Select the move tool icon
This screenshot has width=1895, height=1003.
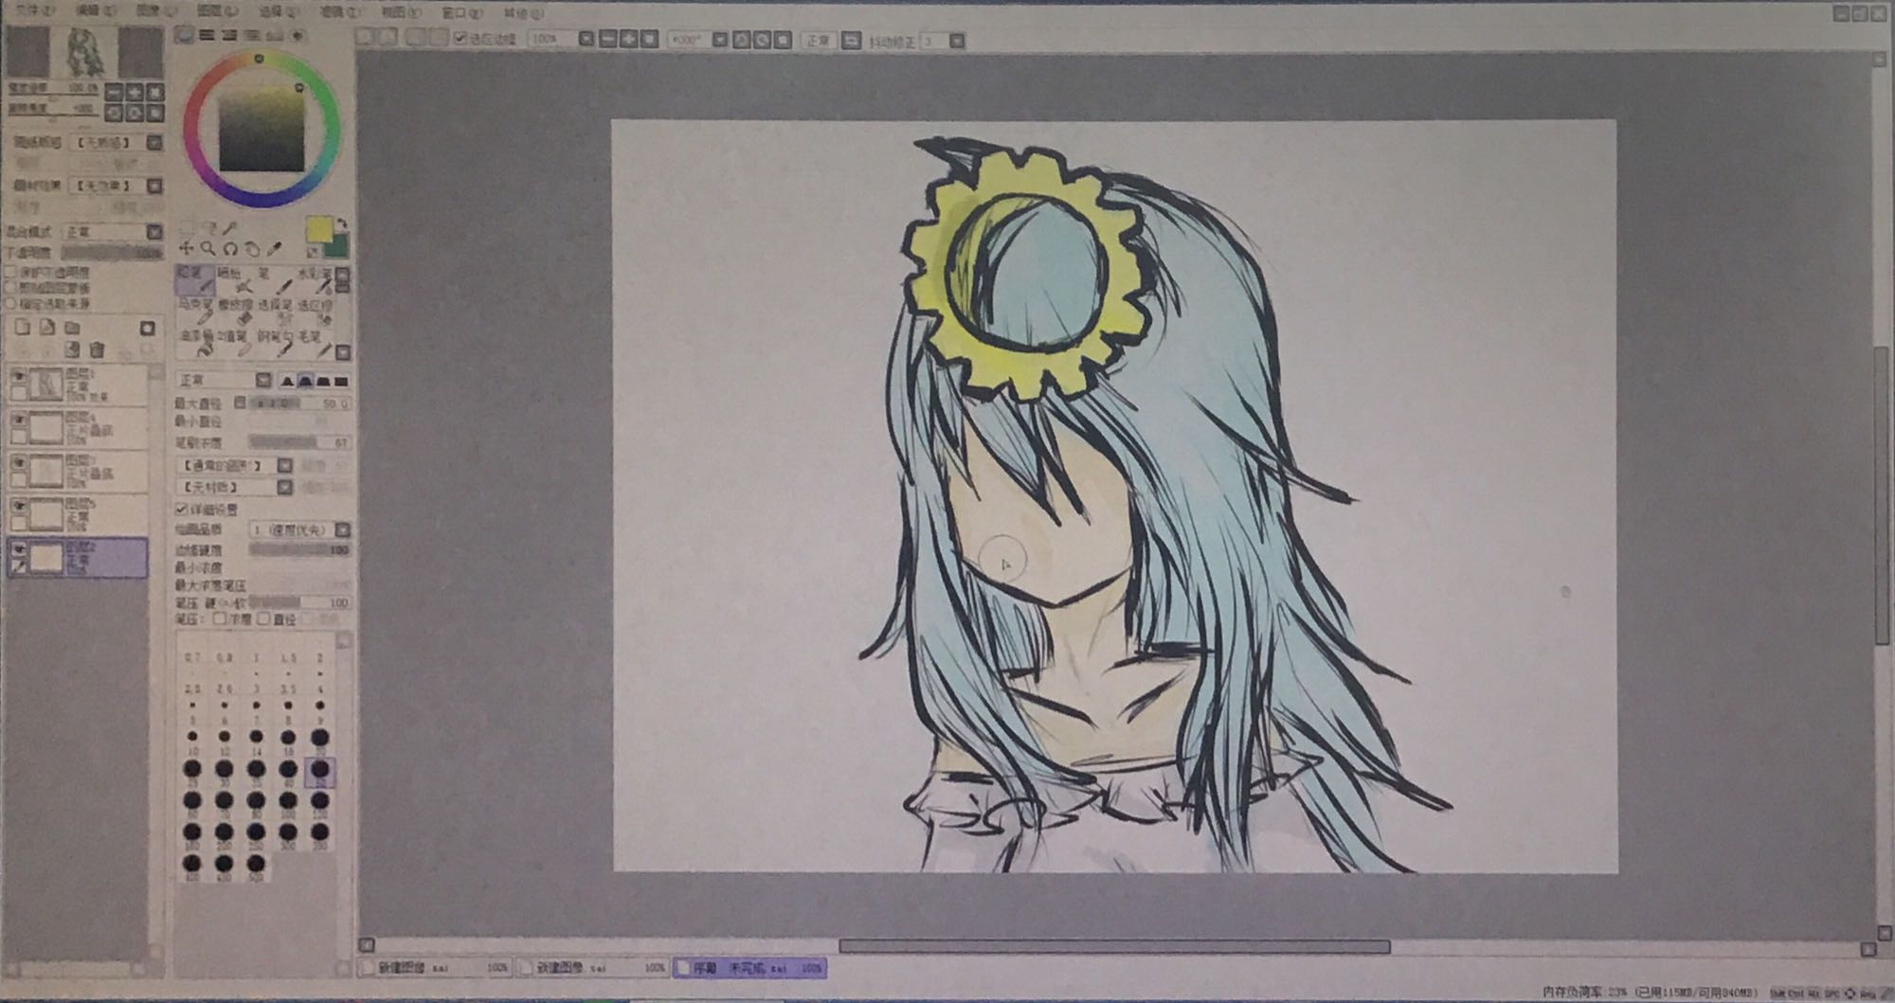(x=186, y=249)
